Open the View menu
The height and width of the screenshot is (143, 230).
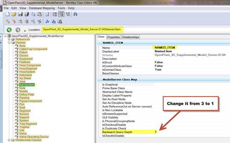23,8
